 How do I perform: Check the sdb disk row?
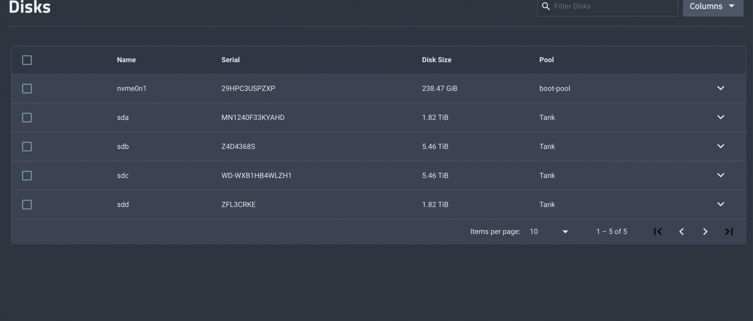coord(27,146)
